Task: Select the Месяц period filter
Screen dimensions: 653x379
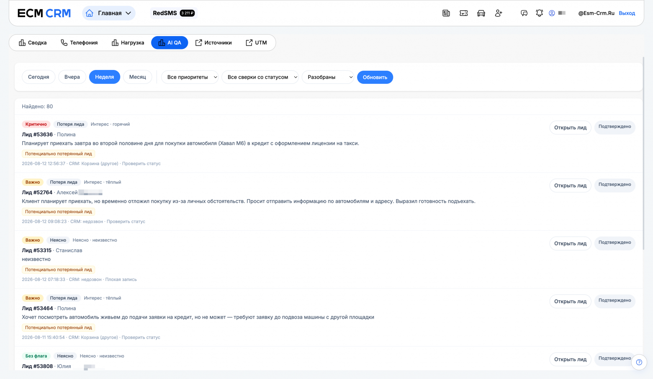Action: click(138, 77)
